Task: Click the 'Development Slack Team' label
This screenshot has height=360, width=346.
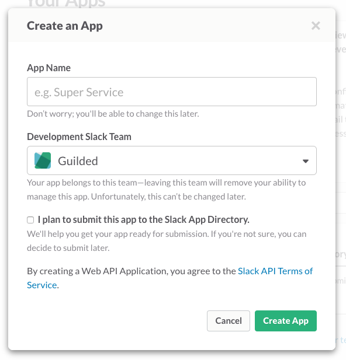Action: (79, 137)
